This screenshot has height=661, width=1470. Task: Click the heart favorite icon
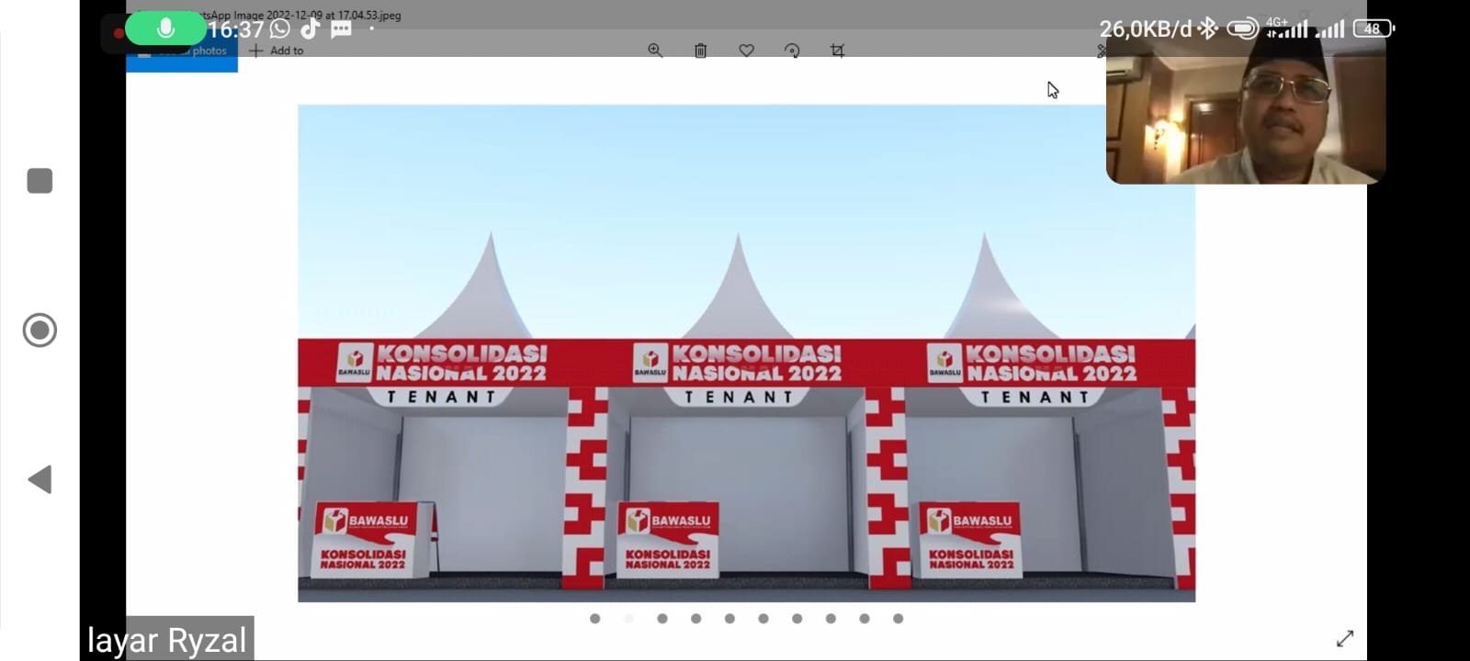click(x=746, y=50)
